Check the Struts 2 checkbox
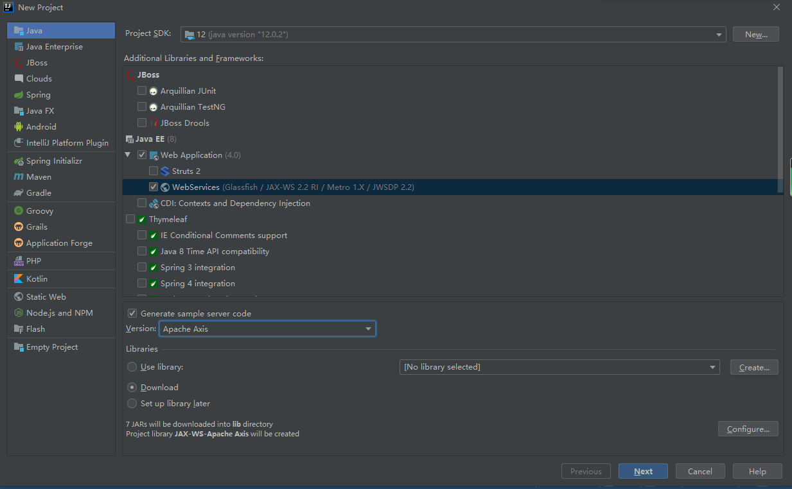Screen dimensions: 792x489 (x=154, y=171)
